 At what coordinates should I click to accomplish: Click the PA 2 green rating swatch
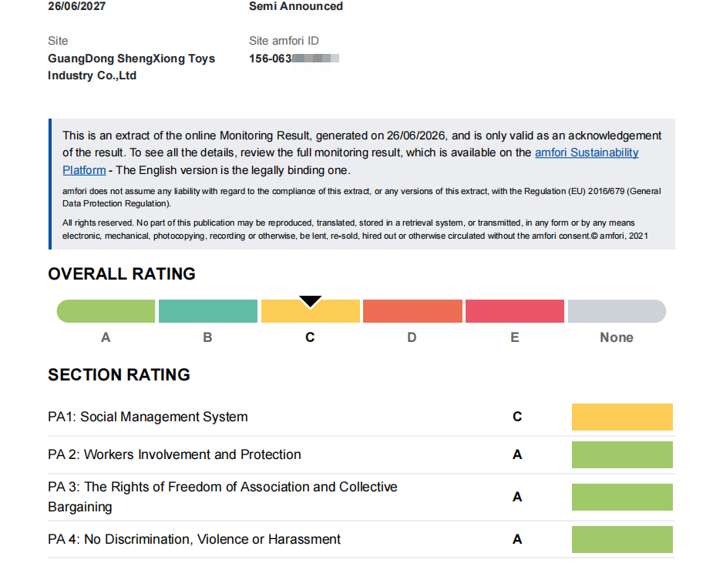click(622, 454)
